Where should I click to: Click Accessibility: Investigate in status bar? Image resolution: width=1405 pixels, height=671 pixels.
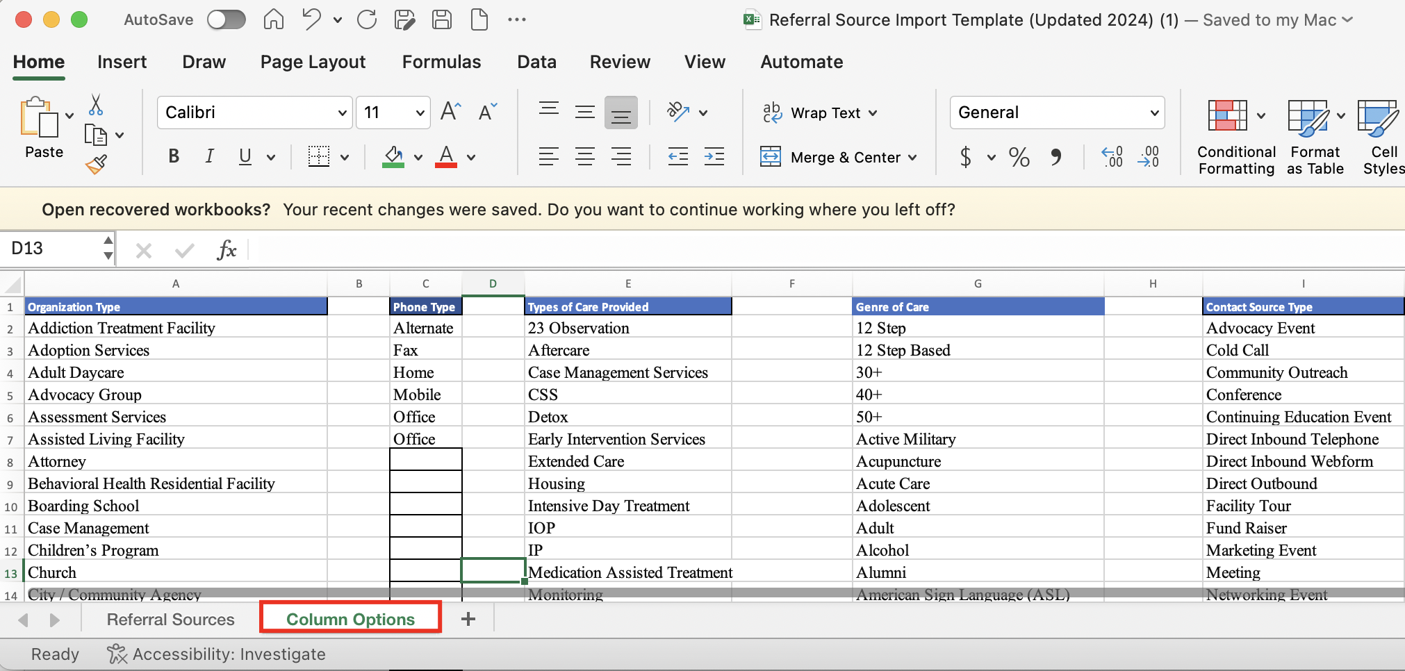pyautogui.click(x=216, y=654)
